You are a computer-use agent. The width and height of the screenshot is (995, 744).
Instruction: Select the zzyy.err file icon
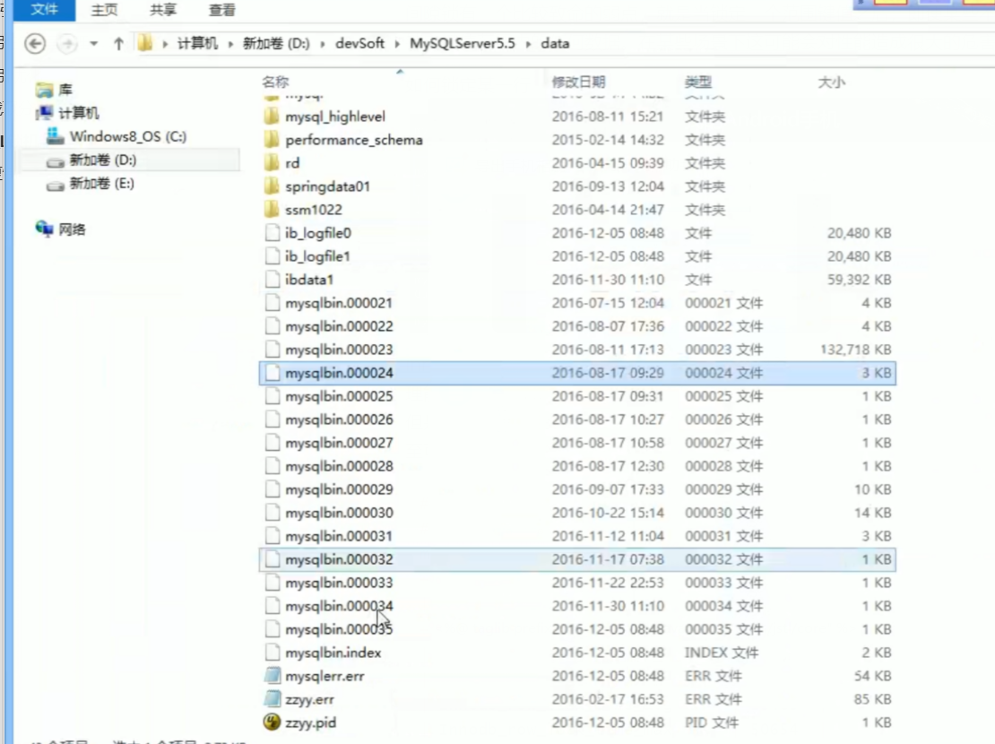point(273,699)
